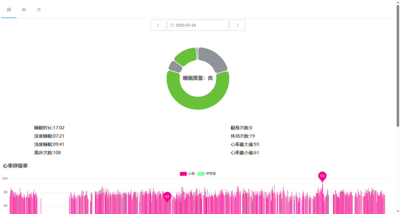Switch to the 周 weekly tab

pos(24,10)
